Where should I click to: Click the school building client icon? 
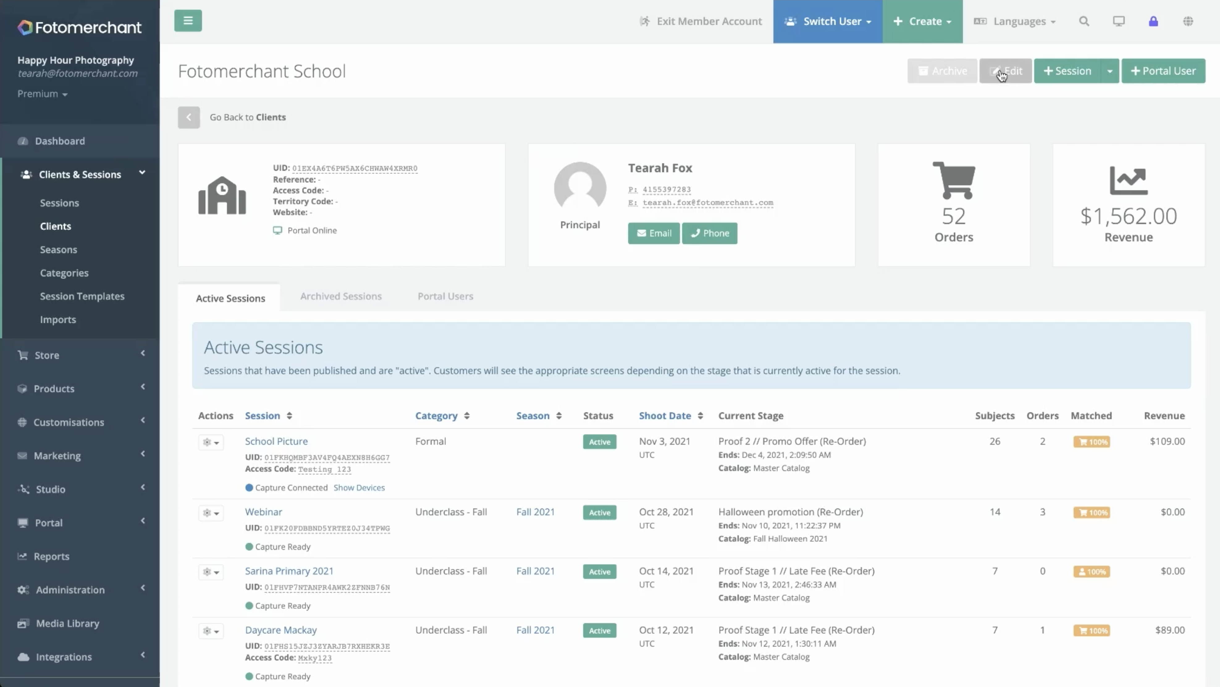tap(222, 195)
